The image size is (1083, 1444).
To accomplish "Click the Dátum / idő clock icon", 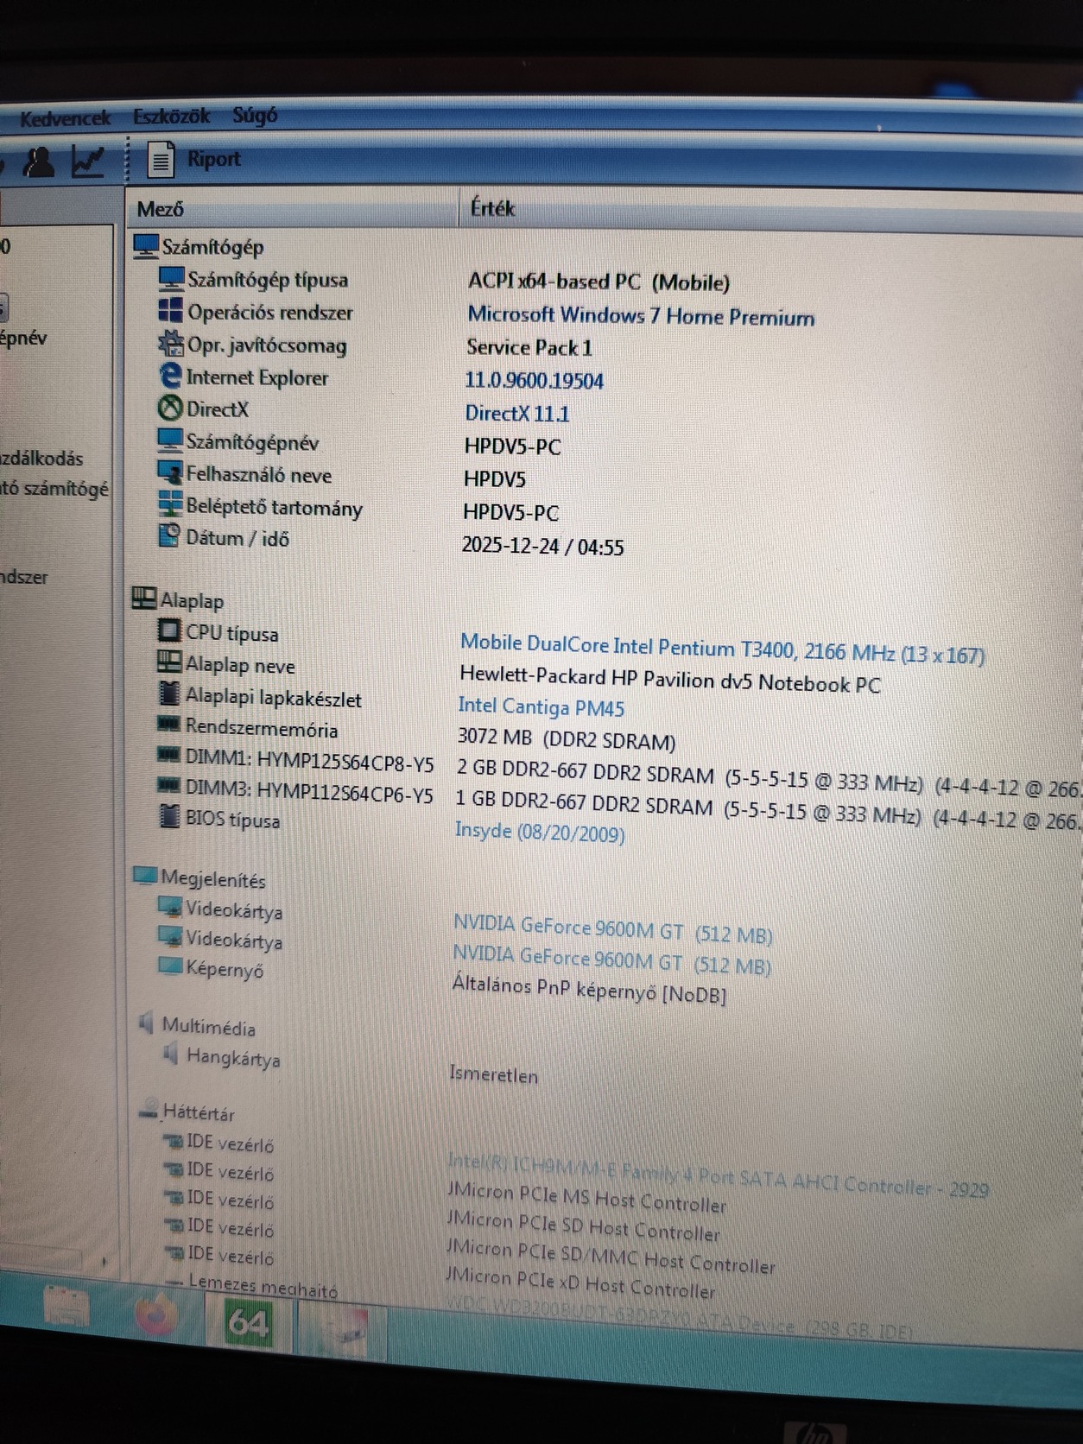I will click(169, 535).
